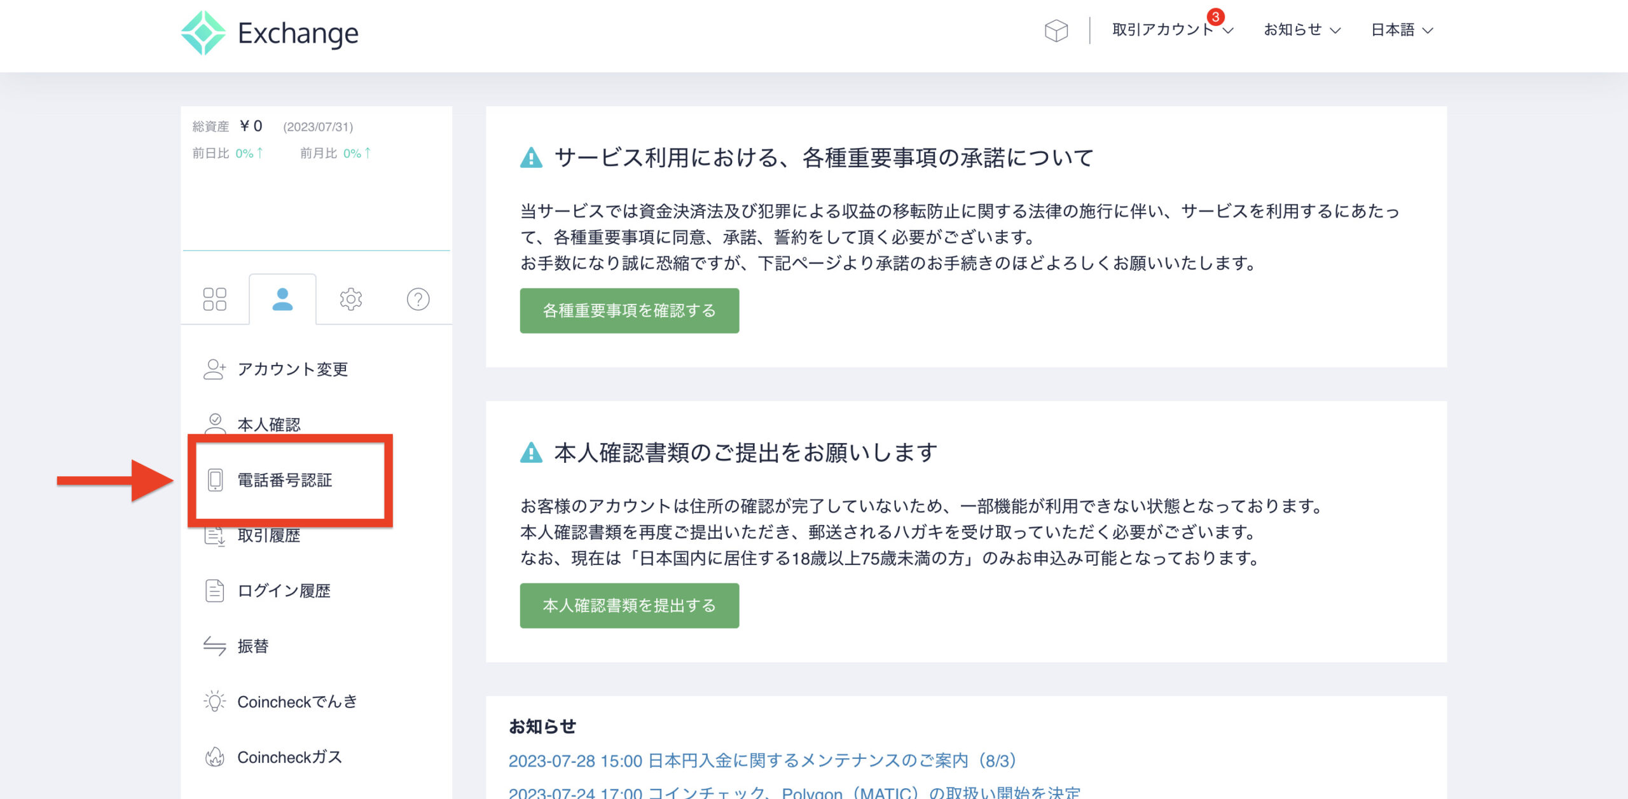
Task: Click the transfer arrows icon beside 振替
Action: [x=214, y=646]
